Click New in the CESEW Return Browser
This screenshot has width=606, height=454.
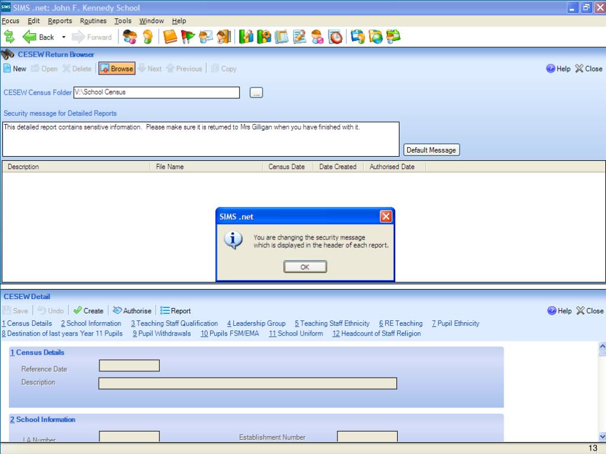click(15, 69)
